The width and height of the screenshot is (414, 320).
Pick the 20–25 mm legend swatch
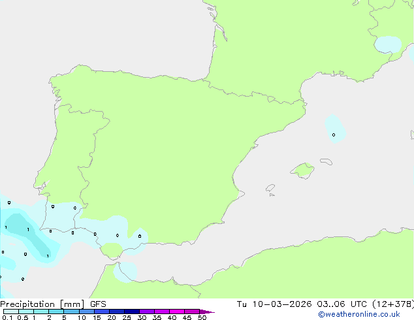[117, 312]
